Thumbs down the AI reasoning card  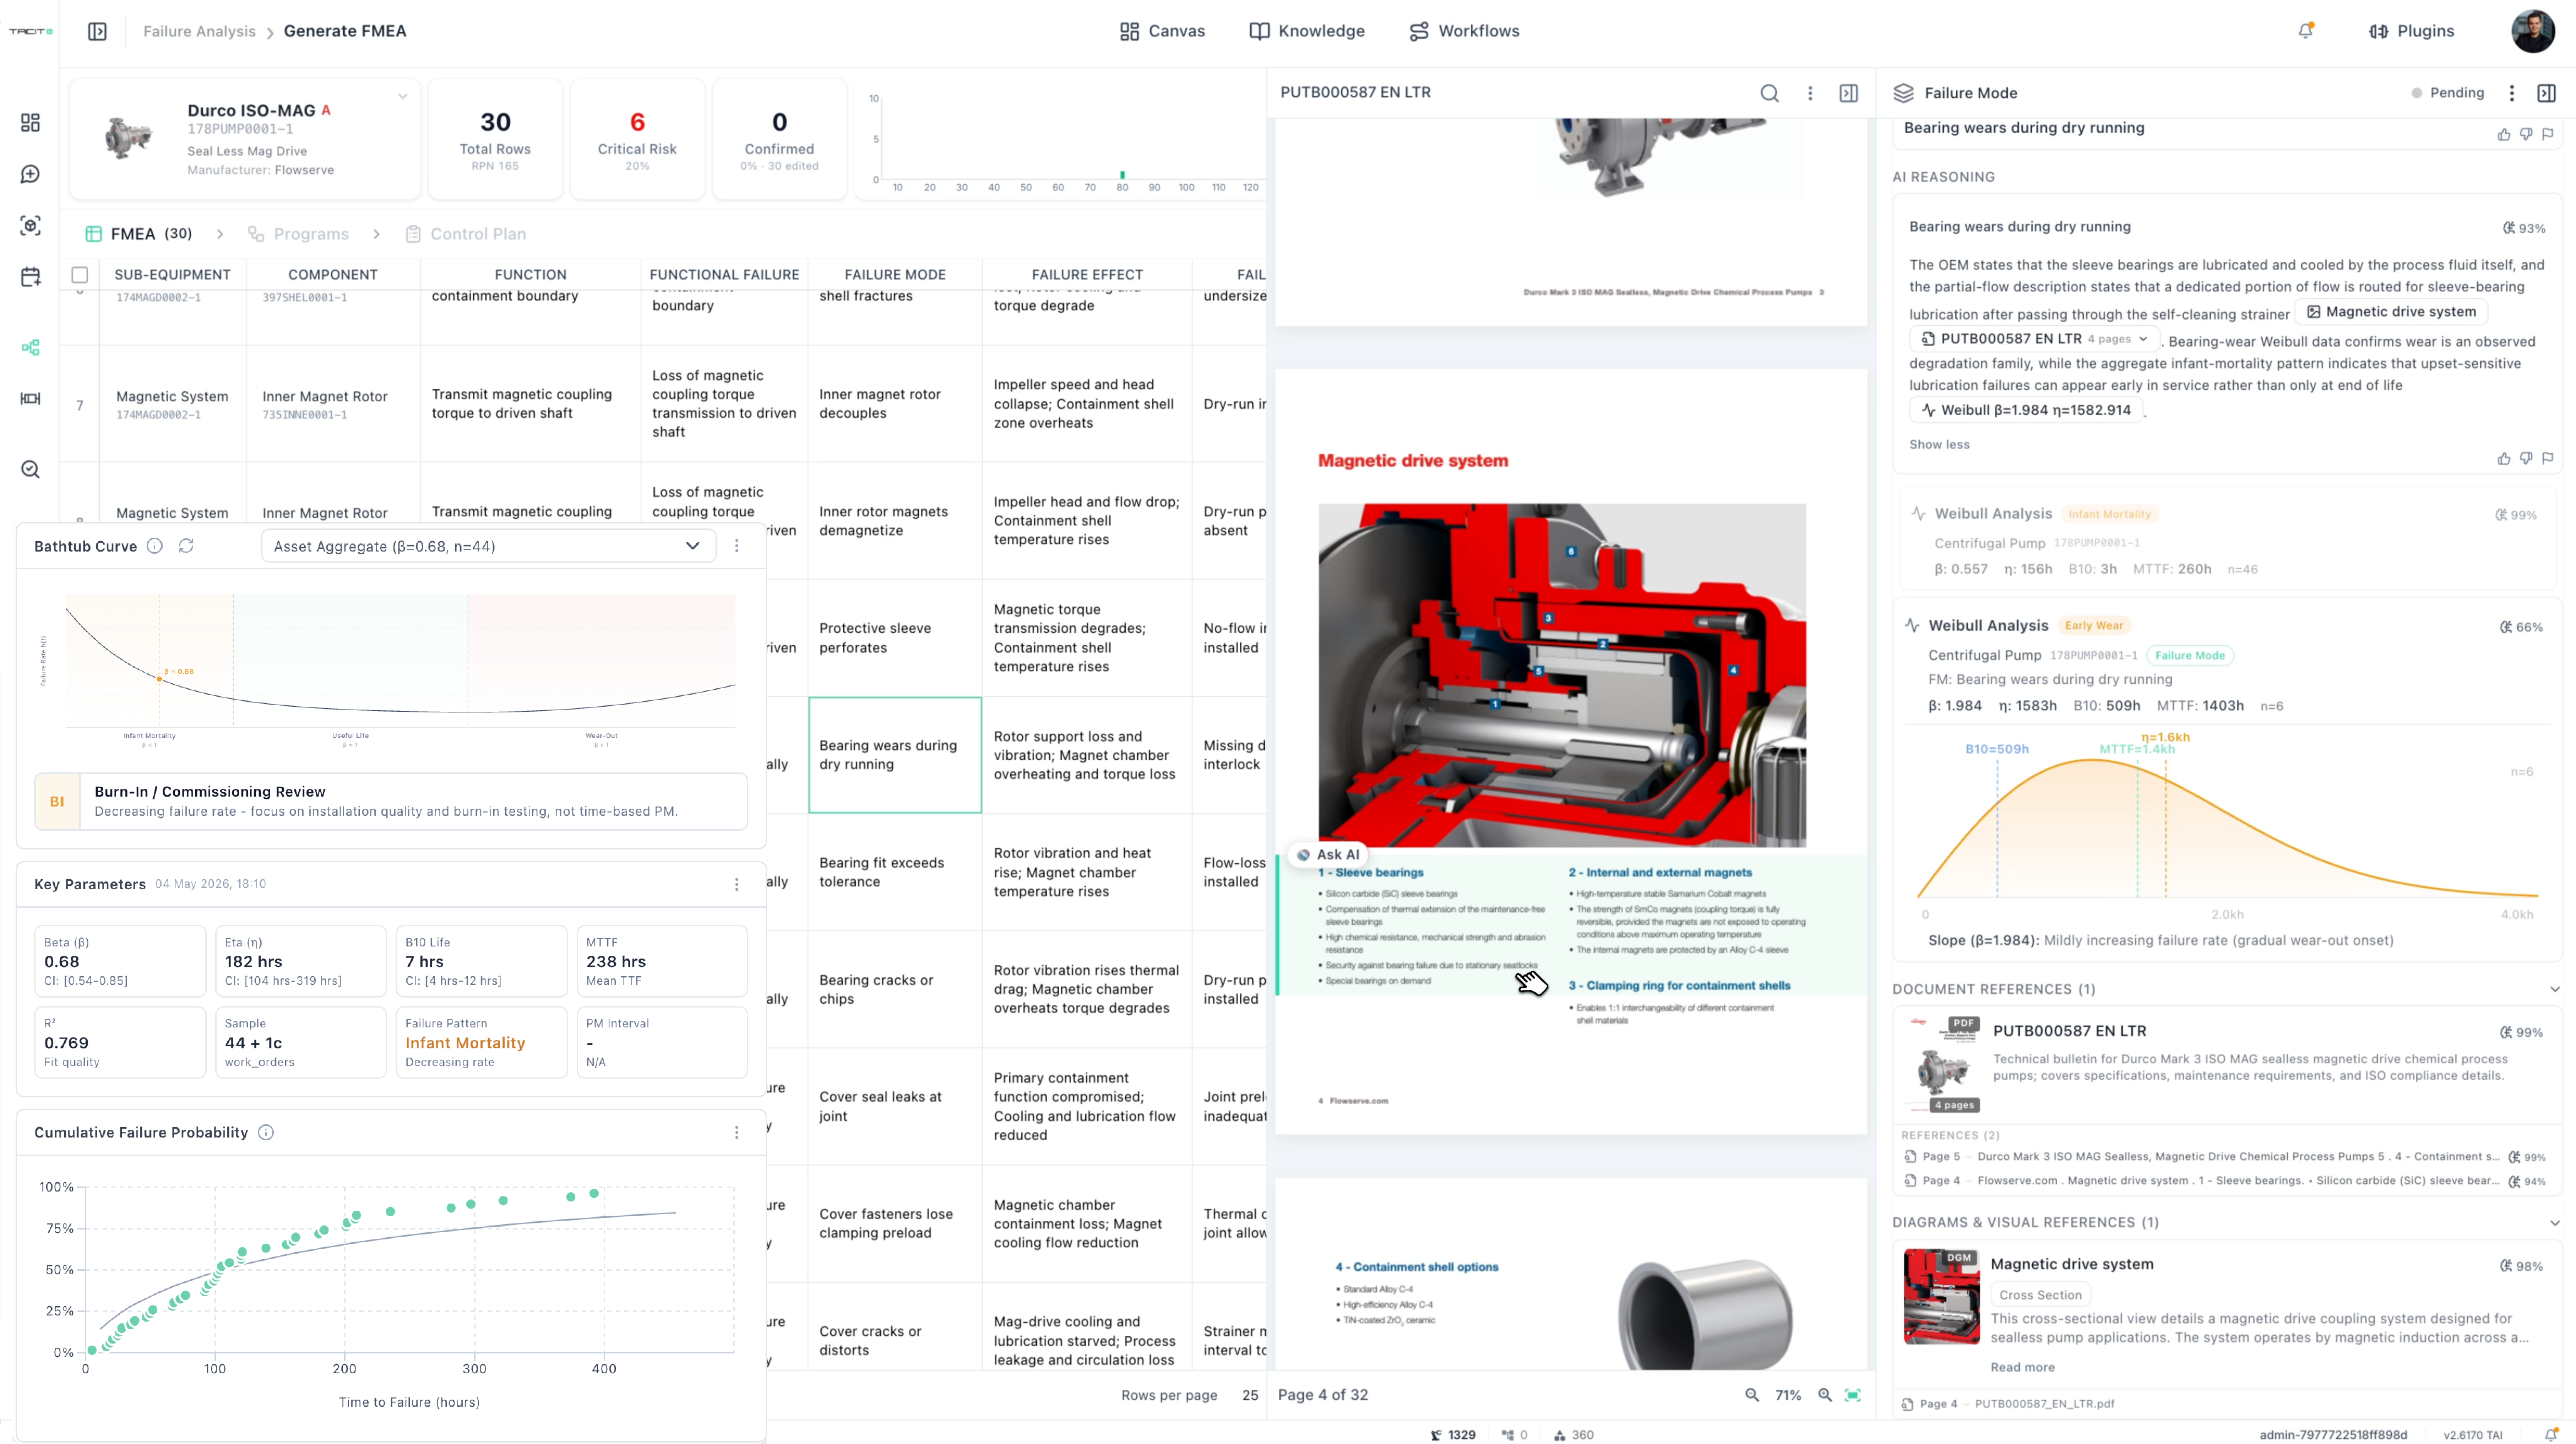pyautogui.click(x=2526, y=459)
